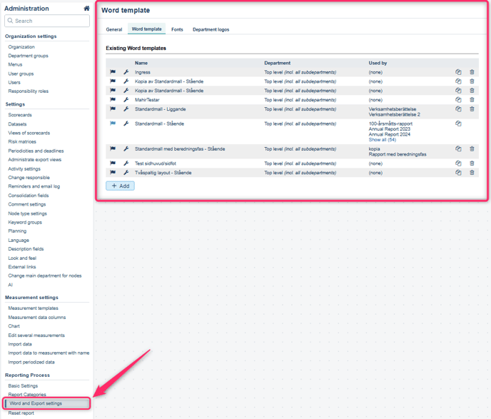Open Report Categories under Reporting Process
Viewport: 491px width, 419px height.
27,395
